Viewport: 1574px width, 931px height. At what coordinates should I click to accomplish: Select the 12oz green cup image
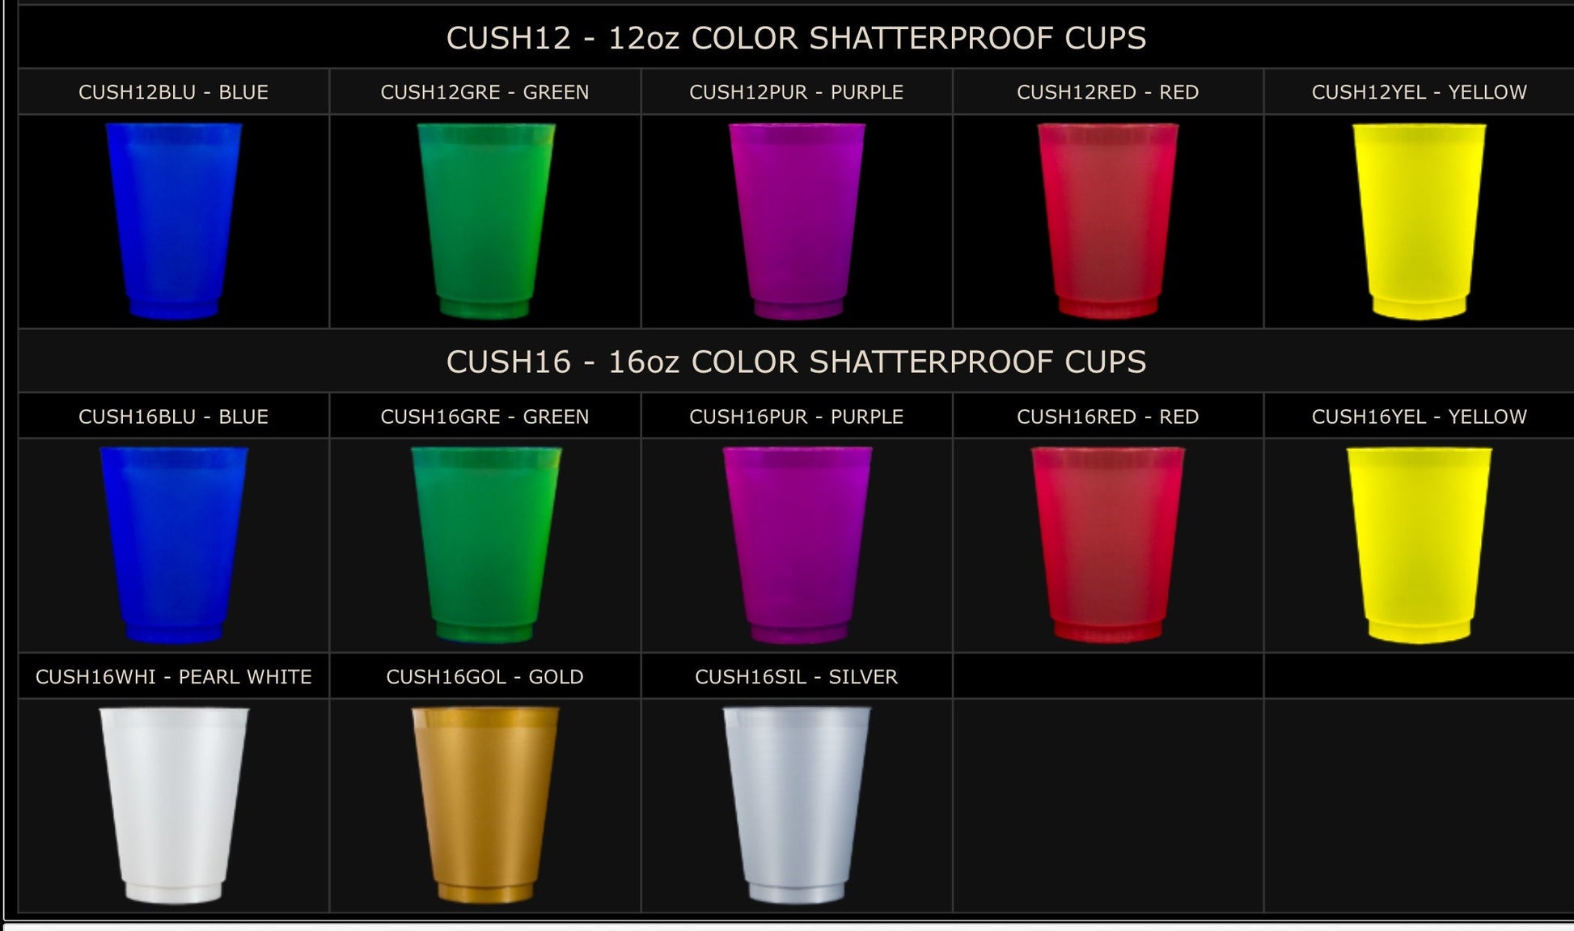(485, 221)
